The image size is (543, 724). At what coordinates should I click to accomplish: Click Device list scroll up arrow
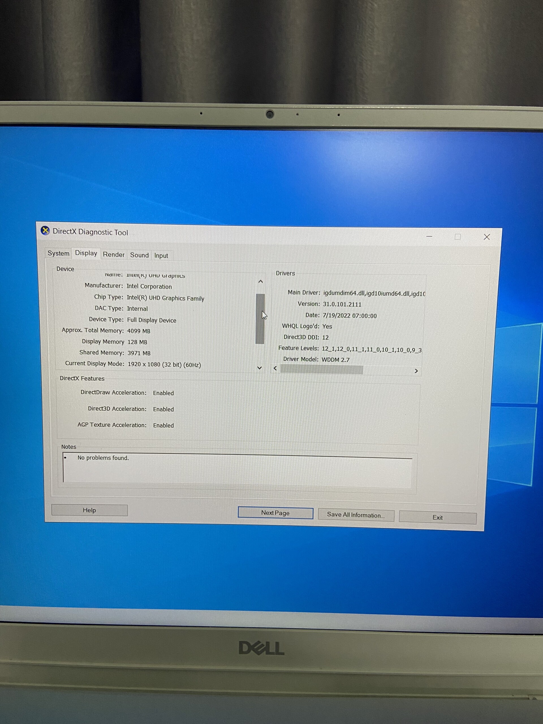pos(260,281)
